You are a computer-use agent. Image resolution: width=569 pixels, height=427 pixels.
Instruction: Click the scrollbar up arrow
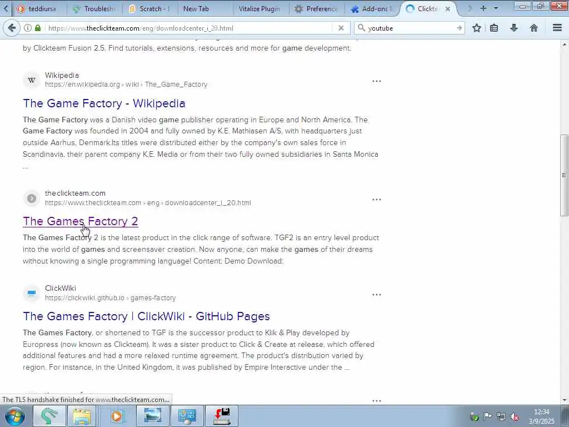tap(564, 44)
